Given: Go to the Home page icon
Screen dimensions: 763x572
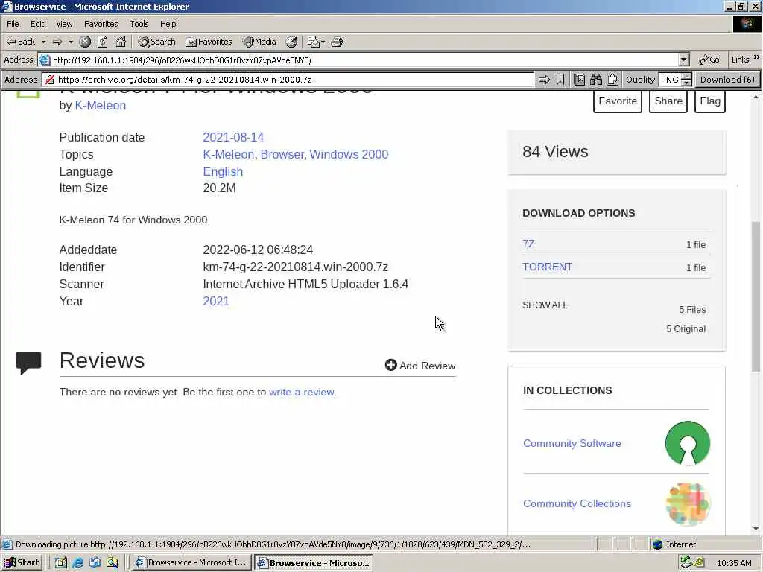Looking at the screenshot, I should [x=121, y=42].
